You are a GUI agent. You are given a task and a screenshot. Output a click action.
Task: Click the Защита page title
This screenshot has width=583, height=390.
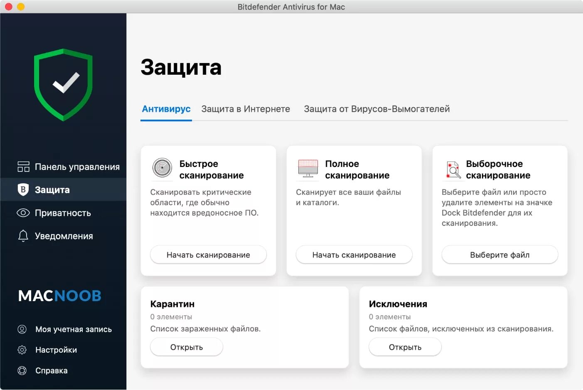[181, 67]
